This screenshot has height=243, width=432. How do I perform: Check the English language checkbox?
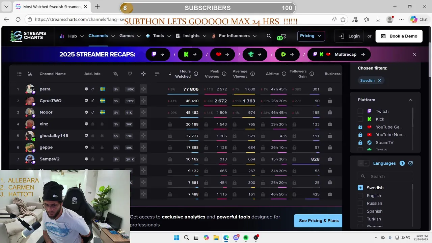360,195
